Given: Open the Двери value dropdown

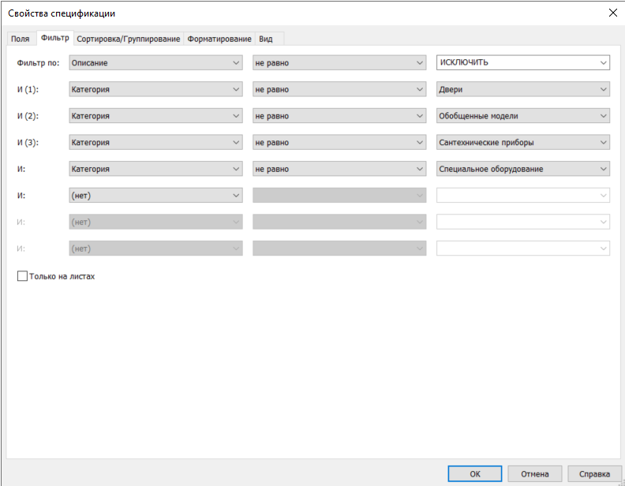Looking at the screenshot, I should coord(522,89).
